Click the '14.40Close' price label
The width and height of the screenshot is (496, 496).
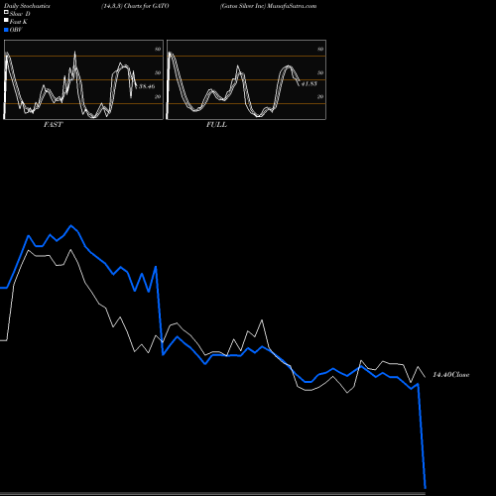click(451, 375)
